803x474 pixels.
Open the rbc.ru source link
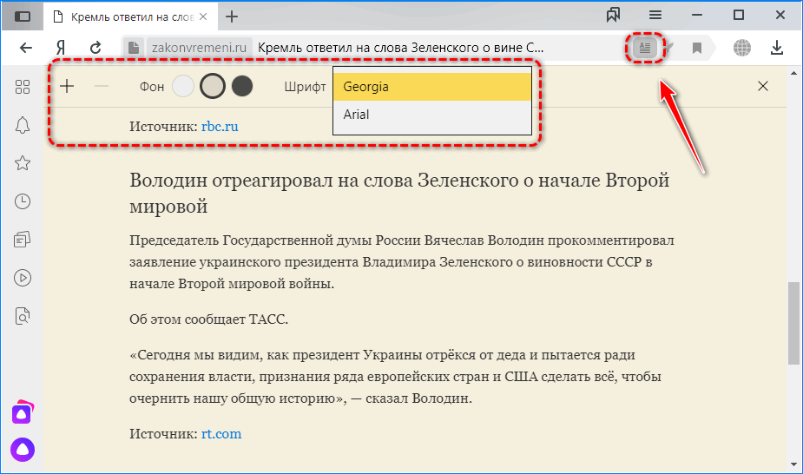[x=220, y=127]
